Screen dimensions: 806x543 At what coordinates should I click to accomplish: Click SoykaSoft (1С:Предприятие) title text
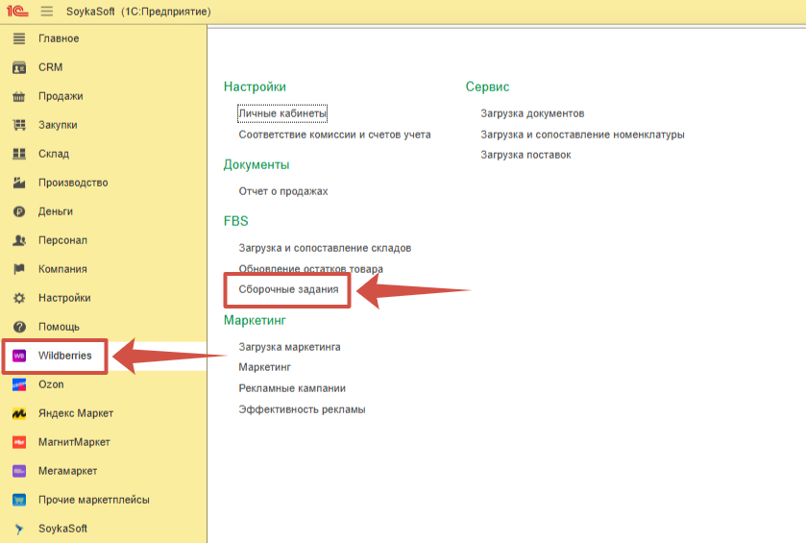point(138,12)
